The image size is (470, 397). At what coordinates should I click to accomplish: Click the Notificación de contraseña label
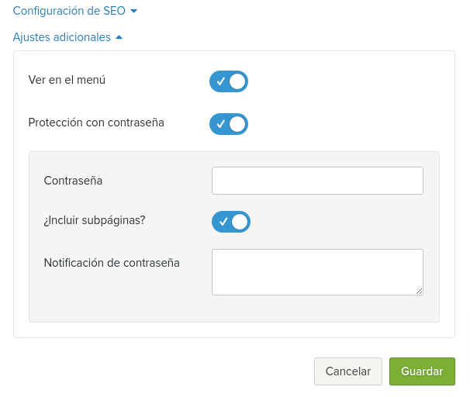tap(112, 263)
